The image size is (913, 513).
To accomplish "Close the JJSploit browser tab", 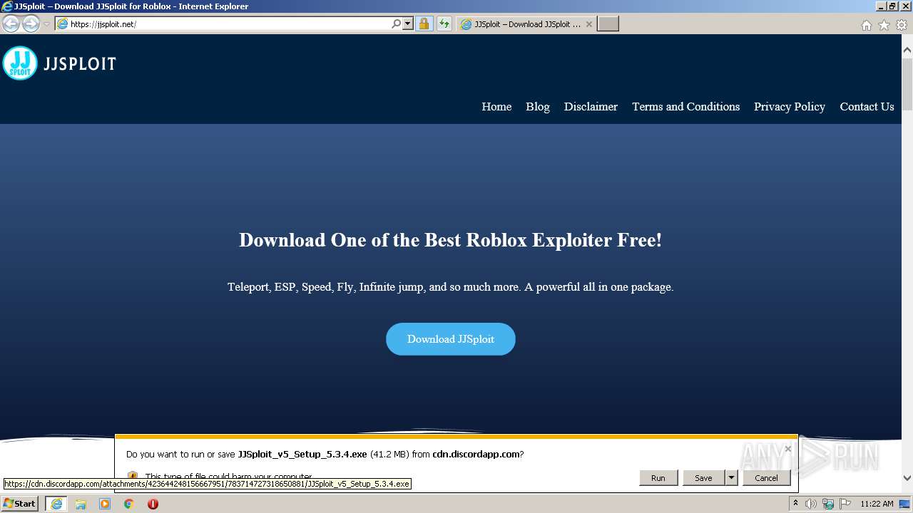I will 588,24.
